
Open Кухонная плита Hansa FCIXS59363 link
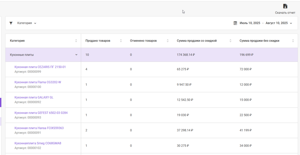coord(39,128)
